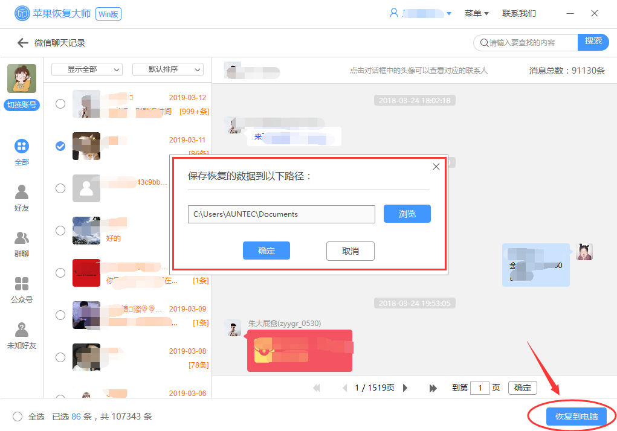Screen dimensions: 617x431
Task: Click the 2018-03-24 19:53:05 timestamp
Action: coord(415,303)
